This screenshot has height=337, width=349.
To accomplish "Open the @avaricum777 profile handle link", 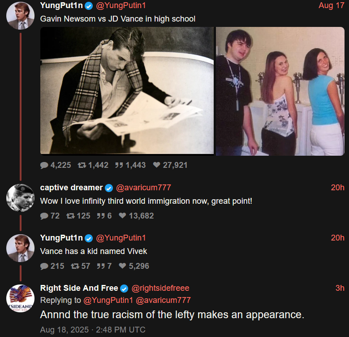I will [x=143, y=188].
